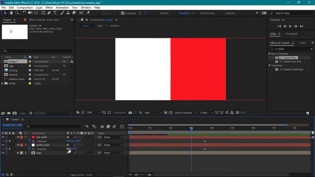
Task: Toggle the Snapping checkbox
Action: point(123,13)
